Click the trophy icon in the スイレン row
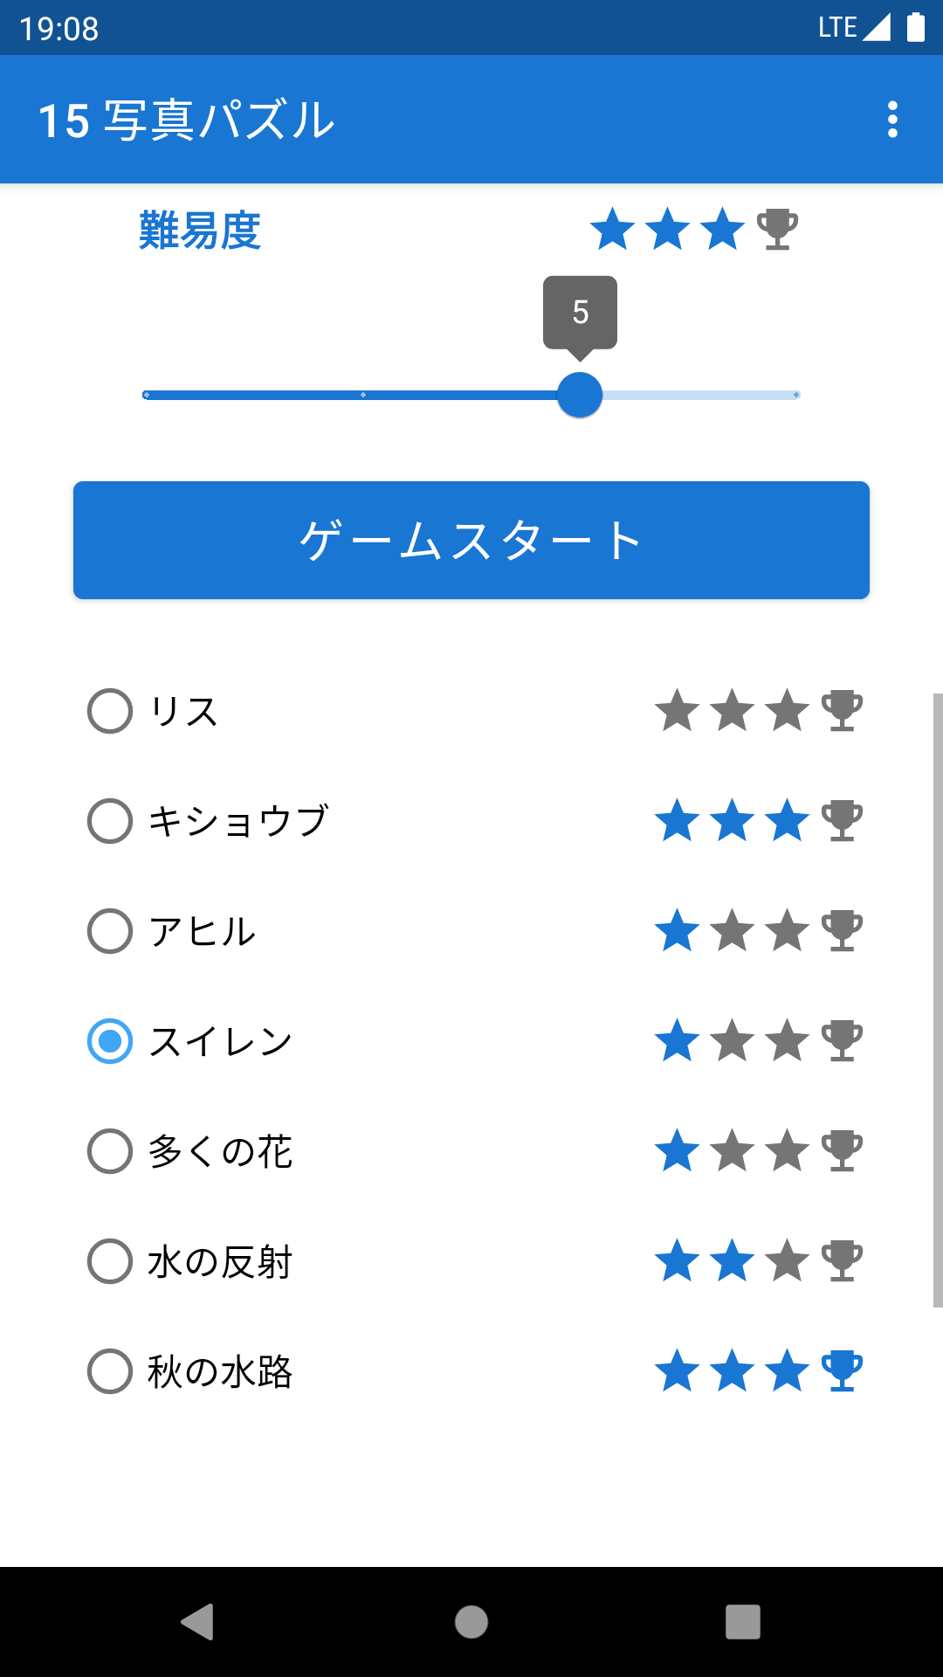Viewport: 943px width, 1677px height. (843, 1040)
